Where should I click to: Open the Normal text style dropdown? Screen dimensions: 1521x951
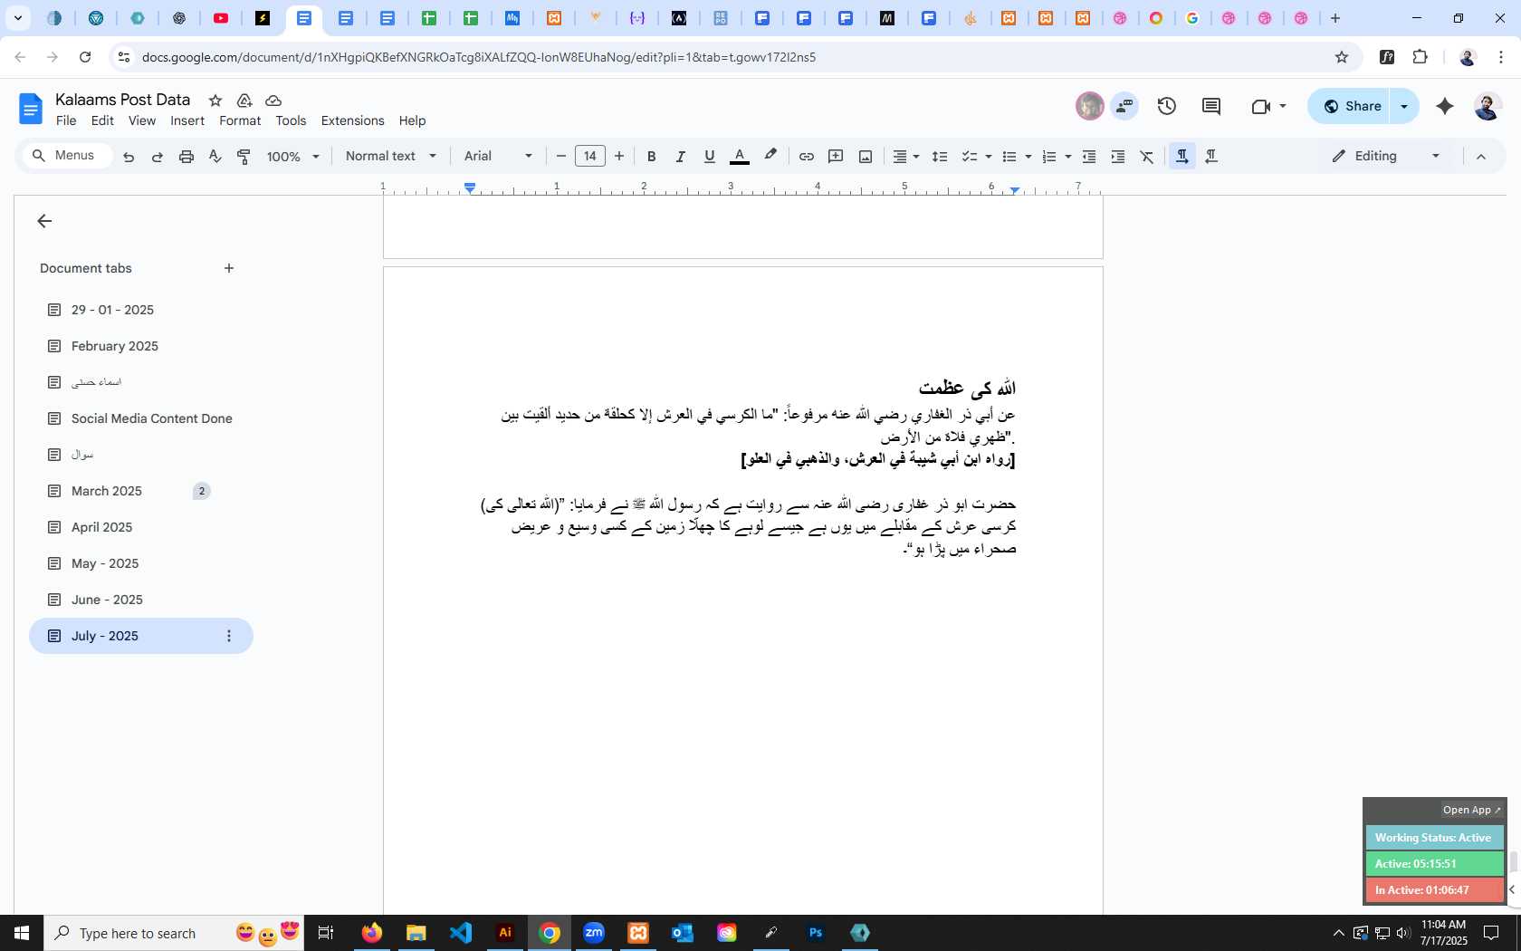click(x=391, y=157)
